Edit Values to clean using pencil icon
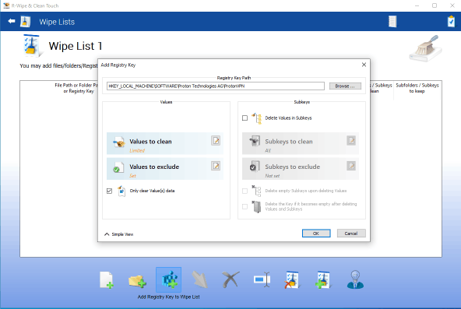Screen dimensions: 461x309 [x=216, y=141]
